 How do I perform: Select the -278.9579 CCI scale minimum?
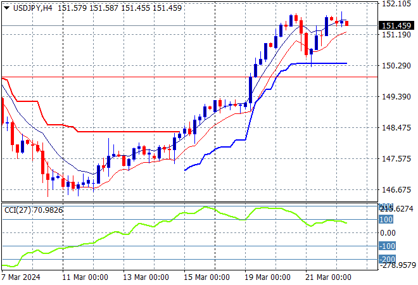(398, 265)
